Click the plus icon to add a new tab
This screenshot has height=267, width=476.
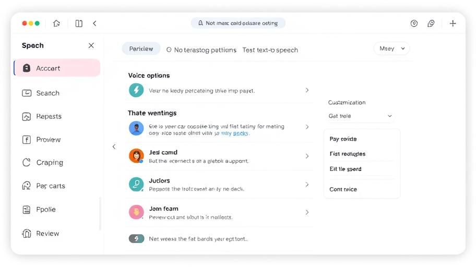pyautogui.click(x=453, y=23)
